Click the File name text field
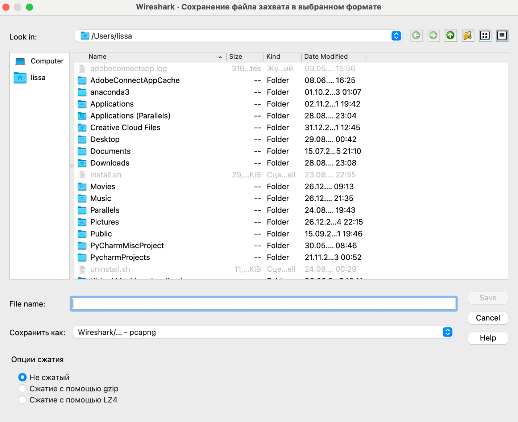Image resolution: width=518 pixels, height=422 pixels. coord(264,304)
